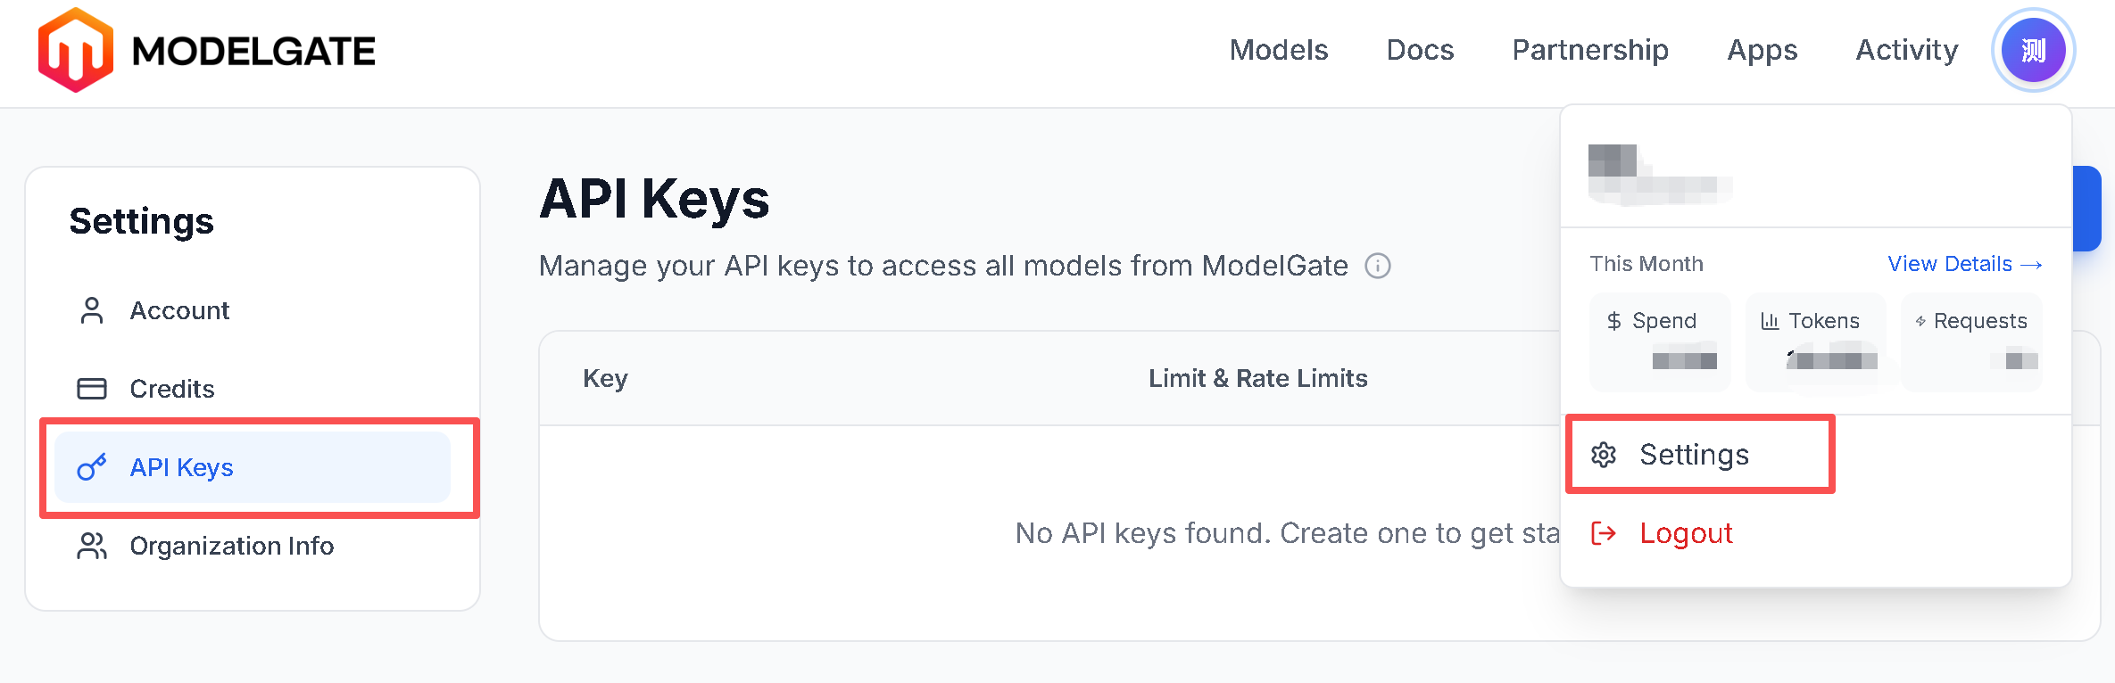Select Settings from the profile dropdown
This screenshot has width=2115, height=683.
point(1694,455)
